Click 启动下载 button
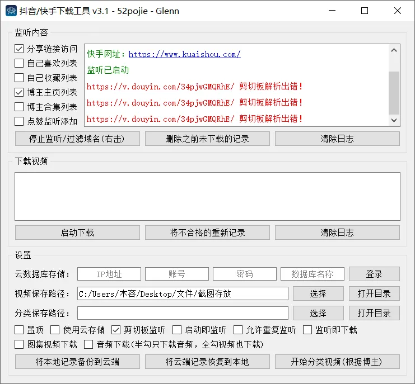This screenshot has height=384, width=415. coord(77,233)
